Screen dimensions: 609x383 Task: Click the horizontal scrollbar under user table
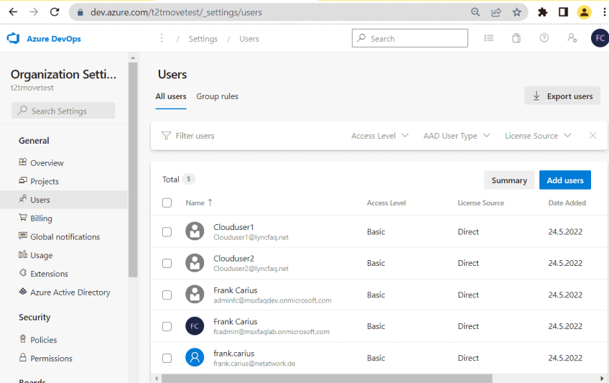point(327,379)
